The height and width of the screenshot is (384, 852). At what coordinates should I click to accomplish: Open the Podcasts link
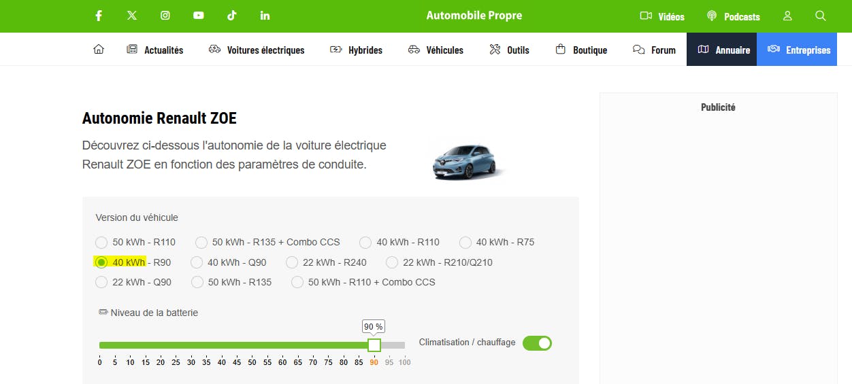click(733, 16)
